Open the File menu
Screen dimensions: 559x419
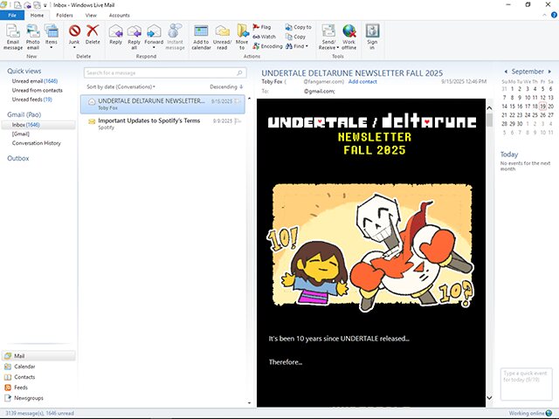[x=12, y=16]
